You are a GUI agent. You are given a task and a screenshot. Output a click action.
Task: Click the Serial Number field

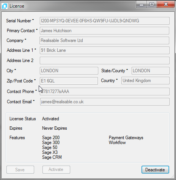pyautogui.click(x=105, y=21)
